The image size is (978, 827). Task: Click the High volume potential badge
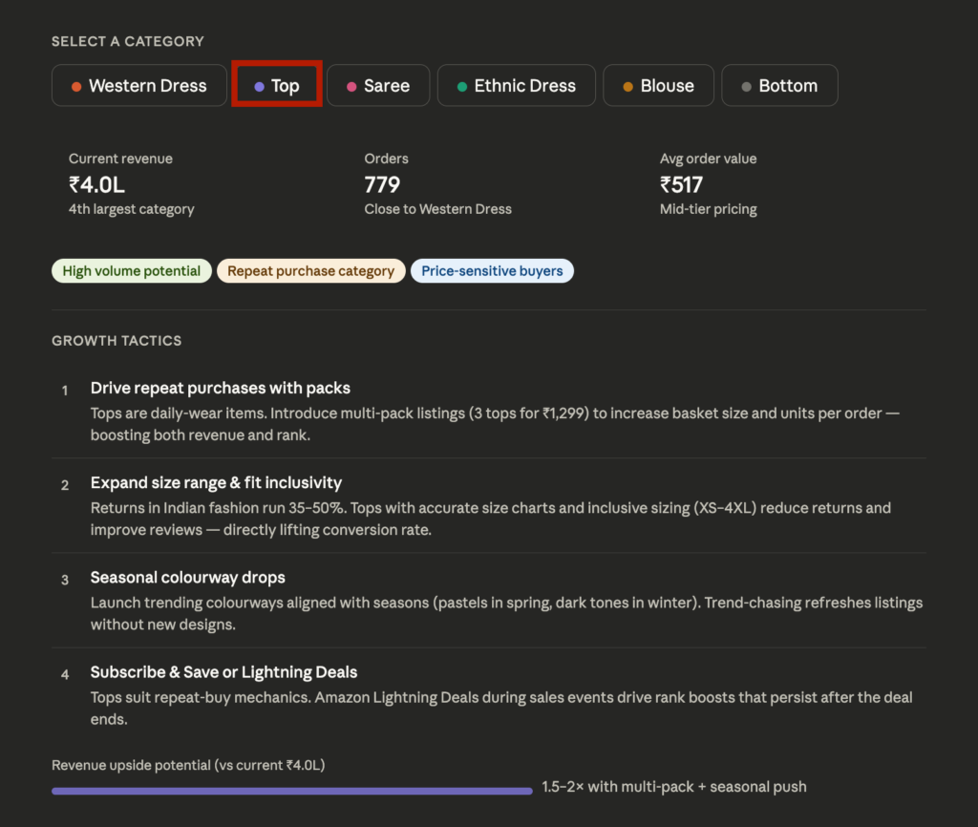131,270
